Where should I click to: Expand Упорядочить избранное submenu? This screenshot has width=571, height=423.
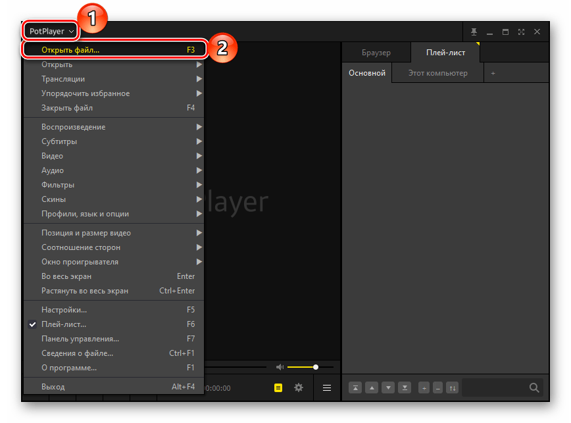click(x=114, y=93)
